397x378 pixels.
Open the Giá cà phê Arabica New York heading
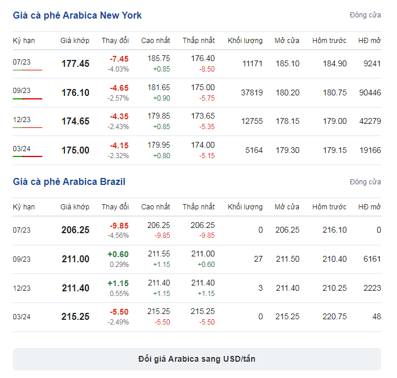pyautogui.click(x=77, y=16)
